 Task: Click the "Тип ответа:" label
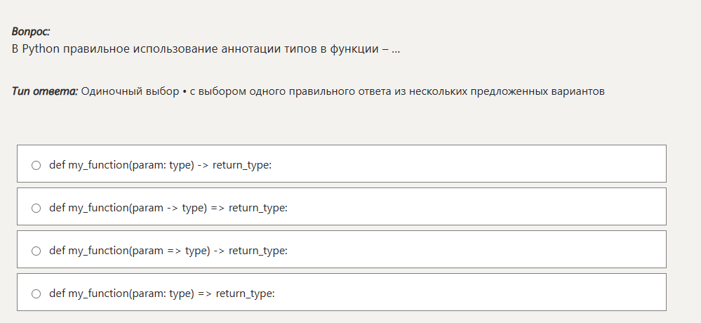pyautogui.click(x=45, y=91)
